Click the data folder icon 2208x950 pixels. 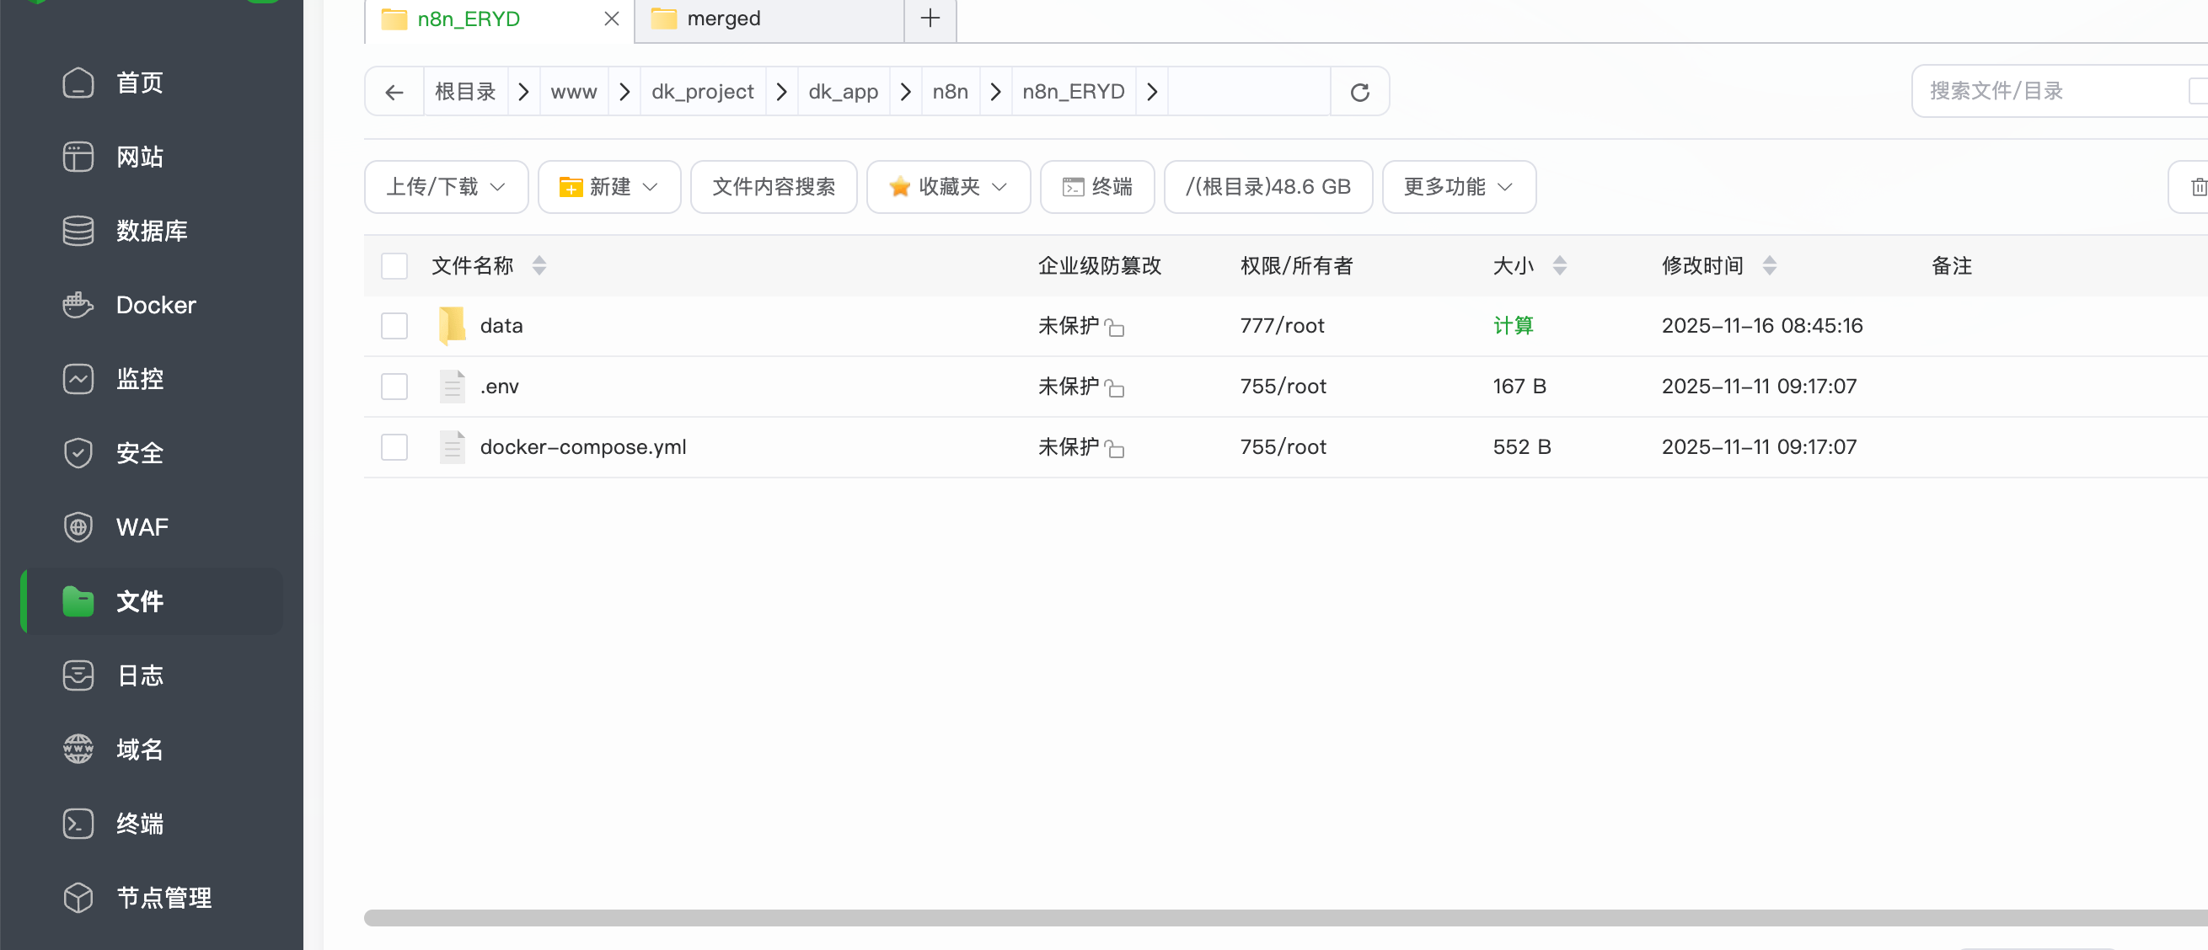[x=452, y=326]
